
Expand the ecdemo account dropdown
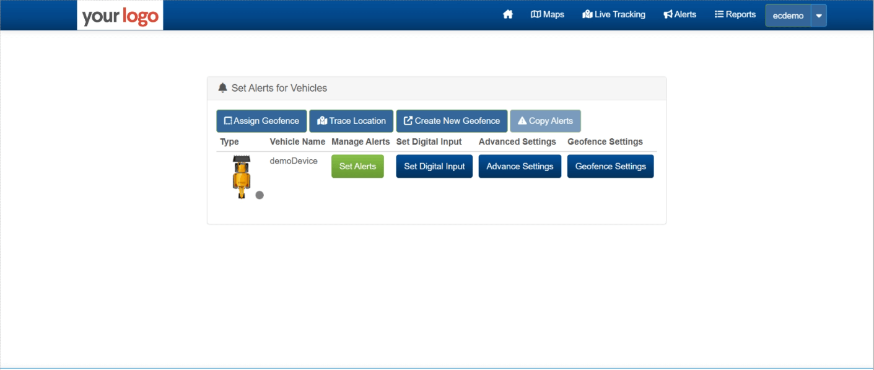coord(818,15)
